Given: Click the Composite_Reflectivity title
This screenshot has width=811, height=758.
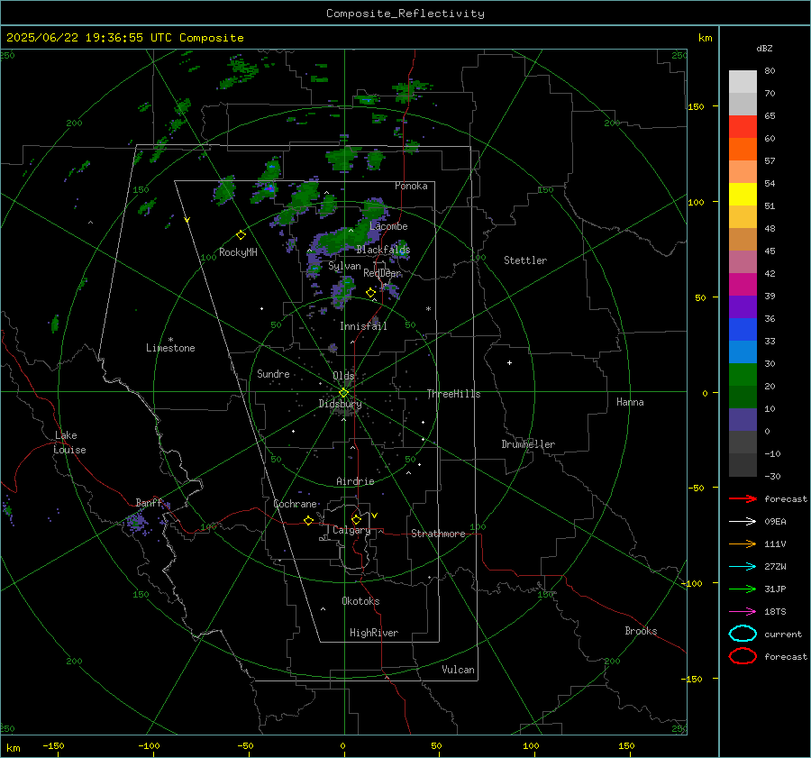Looking at the screenshot, I should tap(405, 14).
